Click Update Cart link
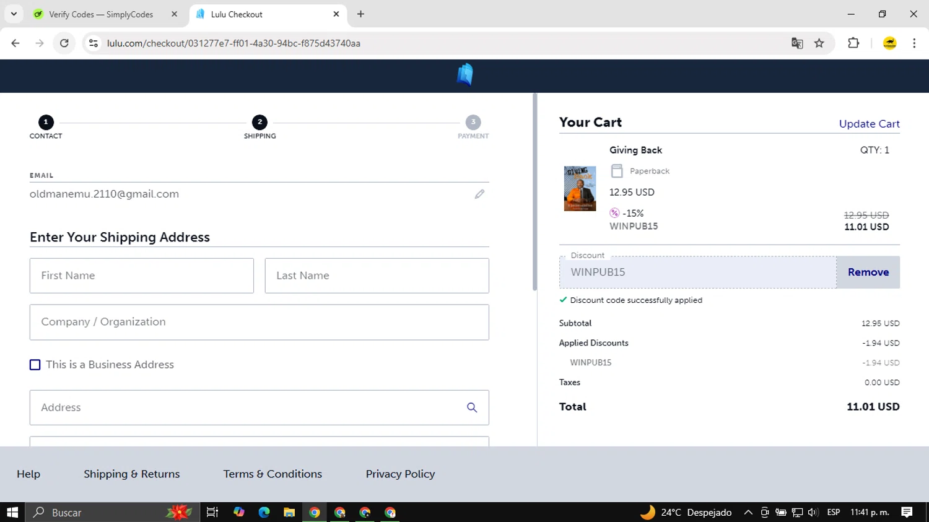 coord(869,124)
